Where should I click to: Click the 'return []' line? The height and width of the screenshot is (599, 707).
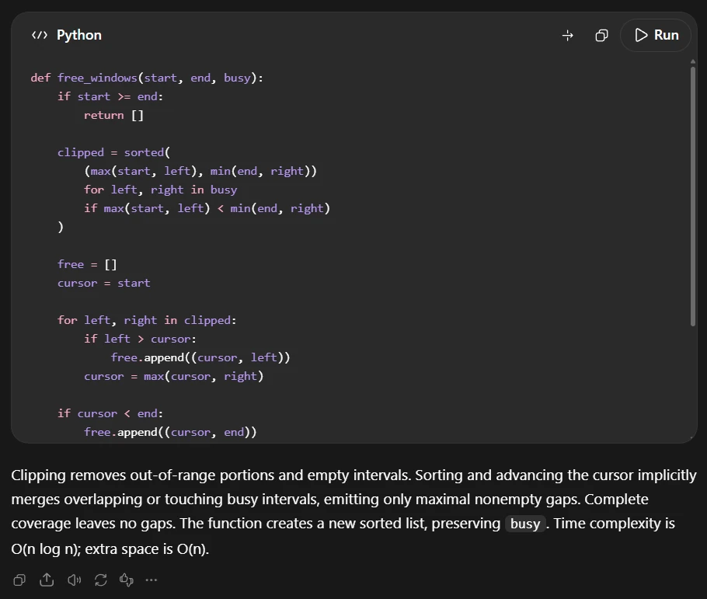pos(113,116)
